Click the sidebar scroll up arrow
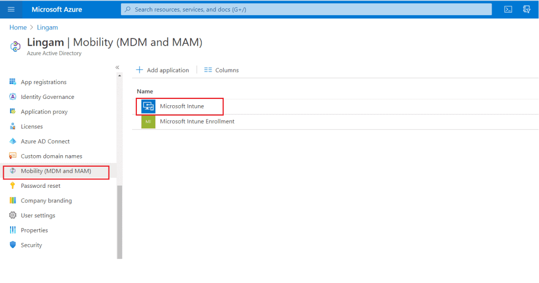This screenshot has height=283, width=539. [x=119, y=75]
